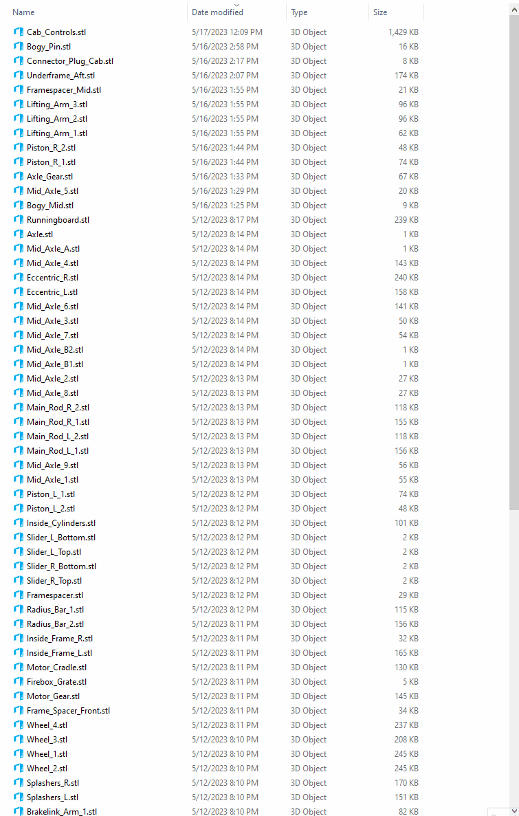Viewport: 519px width, 816px height.
Task: Click the Main_Rod_R_2.stl file icon
Action: pos(19,408)
